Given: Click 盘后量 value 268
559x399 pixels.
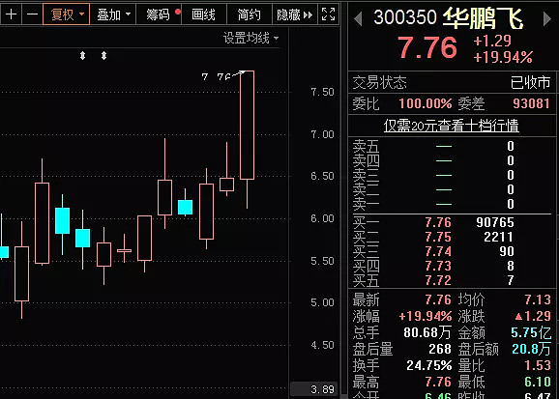Looking at the screenshot, I should tap(440, 349).
